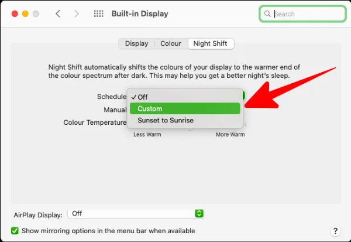This screenshot has width=351, height=242.
Task: Click the green AirPlay Display stepper arrows
Action: click(x=199, y=214)
